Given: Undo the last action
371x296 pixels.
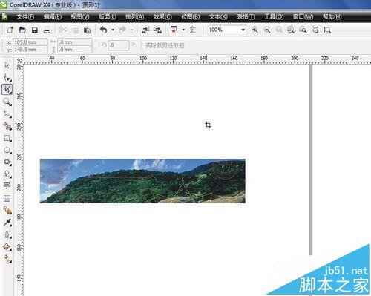Looking at the screenshot, I should (x=103, y=30).
